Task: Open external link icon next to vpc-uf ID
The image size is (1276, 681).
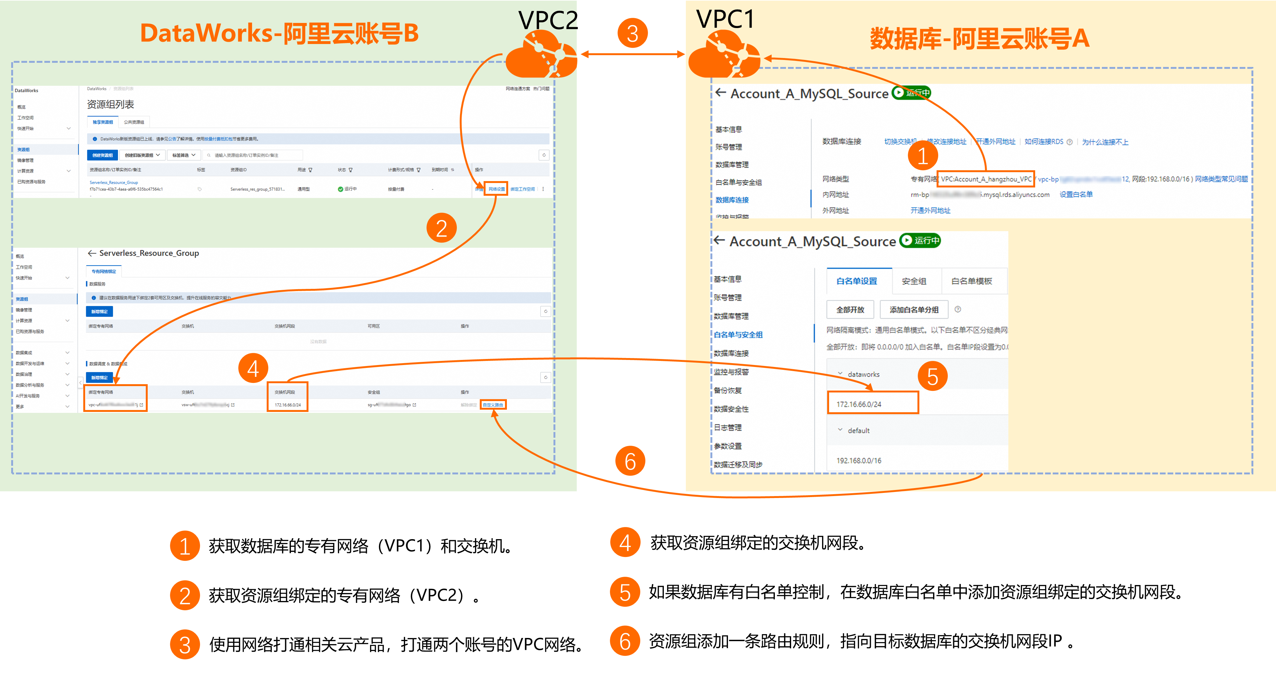Action: coord(141,405)
